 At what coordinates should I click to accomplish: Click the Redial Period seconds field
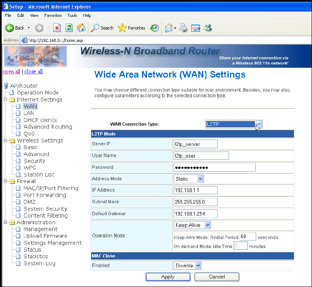(248, 236)
